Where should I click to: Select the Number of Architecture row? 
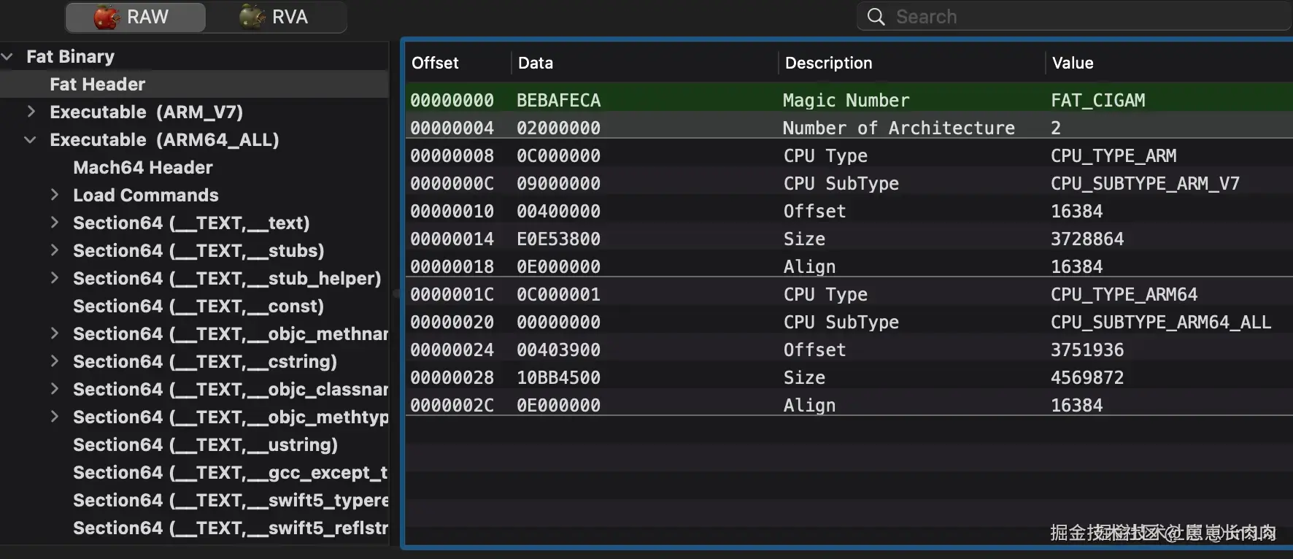pos(849,128)
